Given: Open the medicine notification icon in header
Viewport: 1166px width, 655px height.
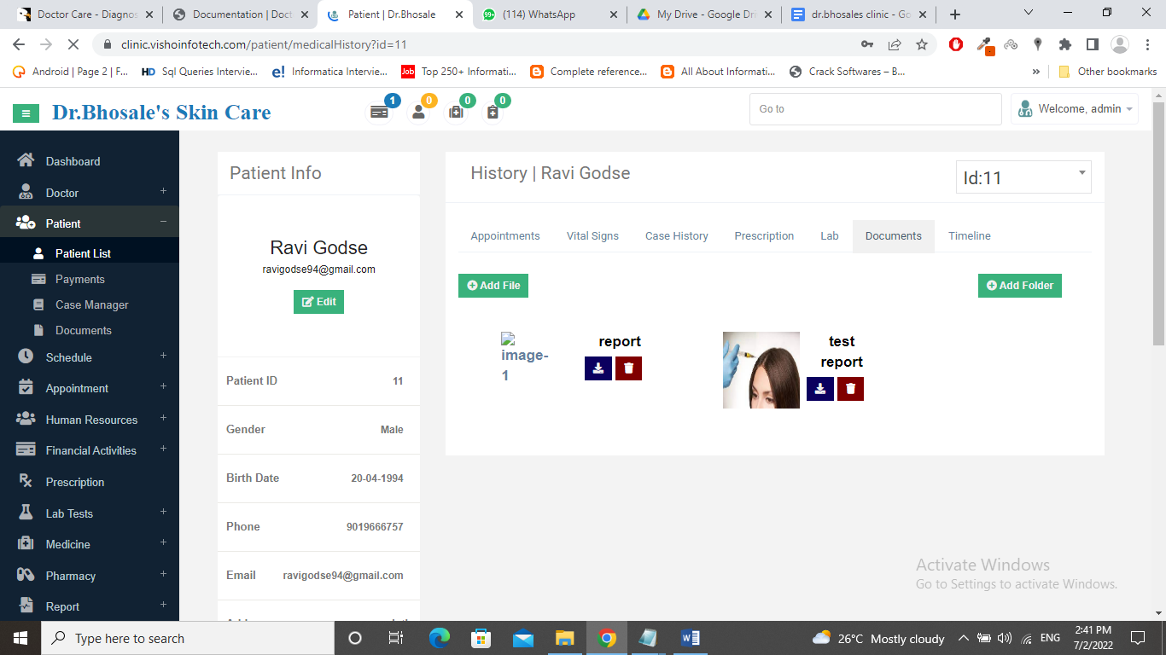Looking at the screenshot, I should [x=456, y=112].
